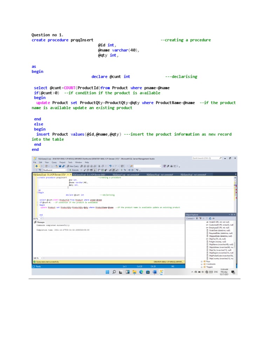The height and width of the screenshot is (359, 269).
Task: Expand the Triggers folder
Action: pyautogui.click(x=201, y=267)
